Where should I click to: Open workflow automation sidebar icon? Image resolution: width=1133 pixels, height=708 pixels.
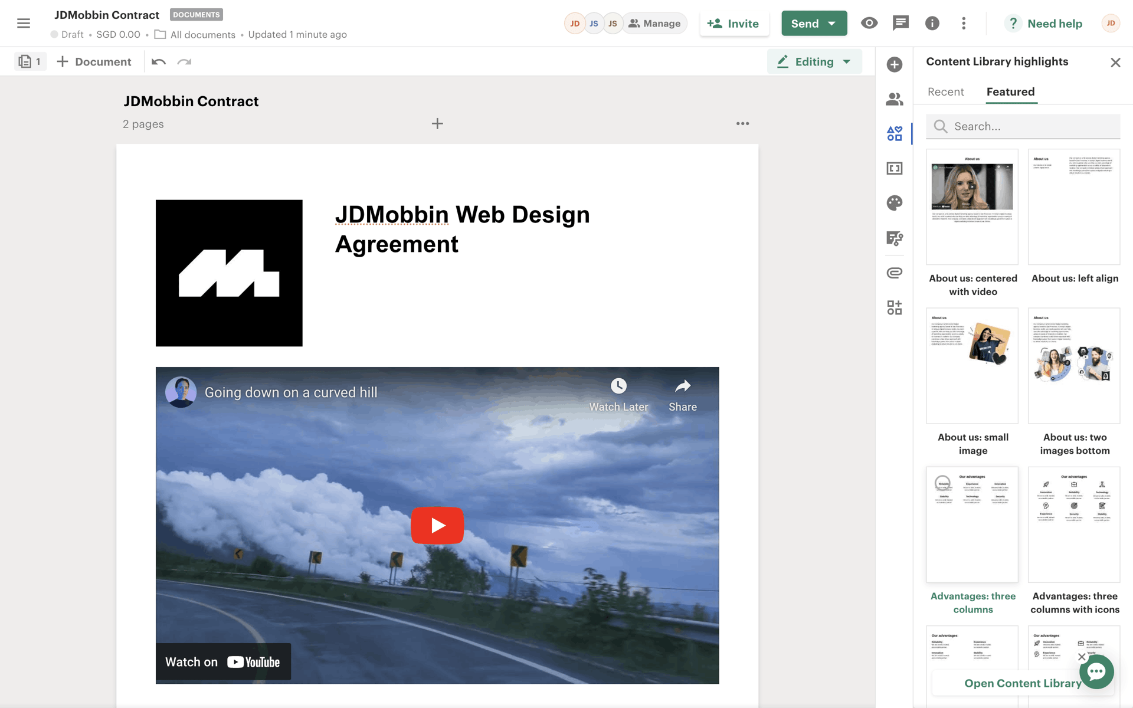click(x=895, y=238)
